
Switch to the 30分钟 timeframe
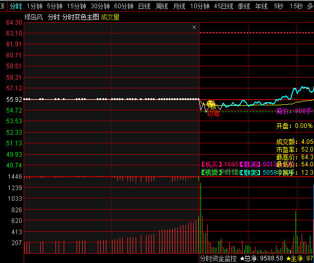coord(100,6)
